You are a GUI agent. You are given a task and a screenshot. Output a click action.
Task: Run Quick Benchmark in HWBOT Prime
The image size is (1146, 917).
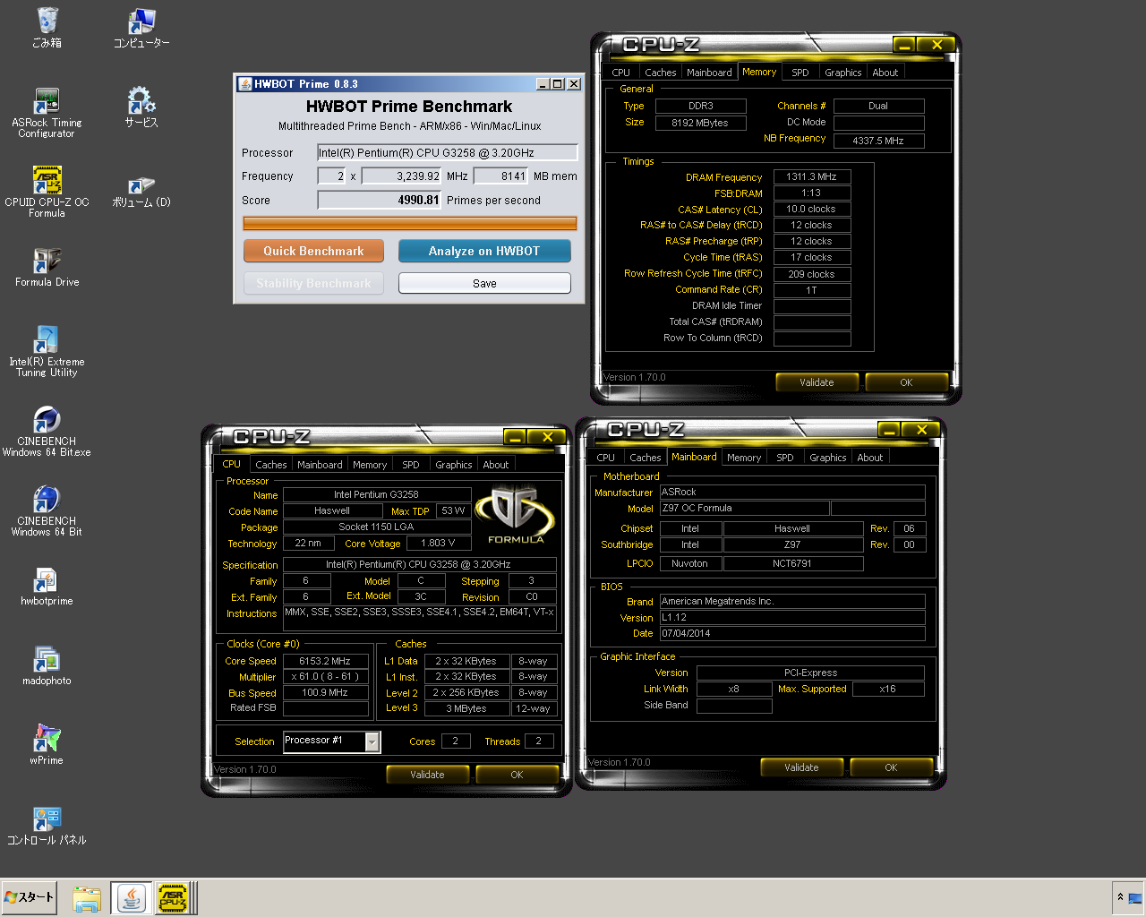tap(313, 251)
